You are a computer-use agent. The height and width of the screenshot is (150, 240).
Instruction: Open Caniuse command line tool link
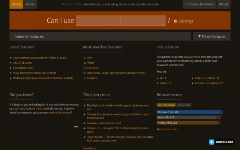pos(103,123)
